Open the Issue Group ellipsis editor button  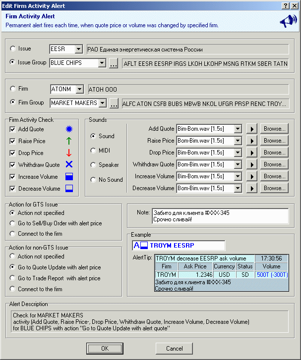[x=114, y=63]
